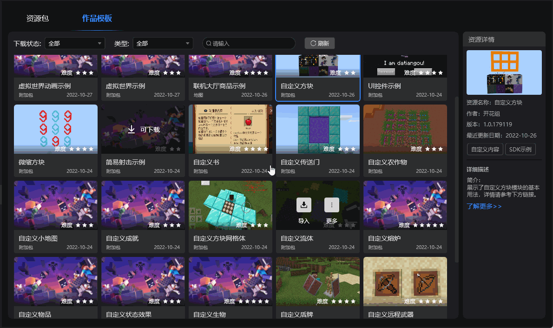
Task: Click the 可下载 download icon on 简易射击示例
Action: coord(131,130)
